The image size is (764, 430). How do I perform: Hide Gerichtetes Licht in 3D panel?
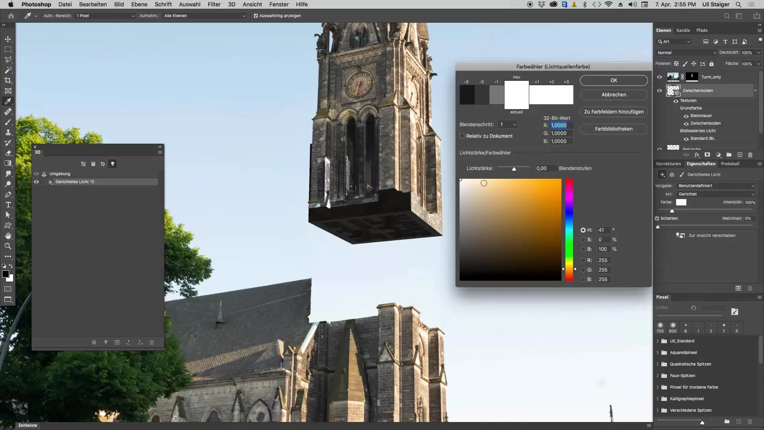36,182
